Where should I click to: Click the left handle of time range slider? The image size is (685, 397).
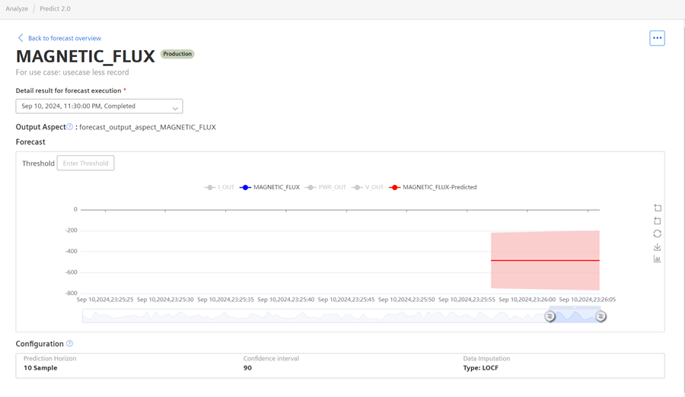pos(550,316)
